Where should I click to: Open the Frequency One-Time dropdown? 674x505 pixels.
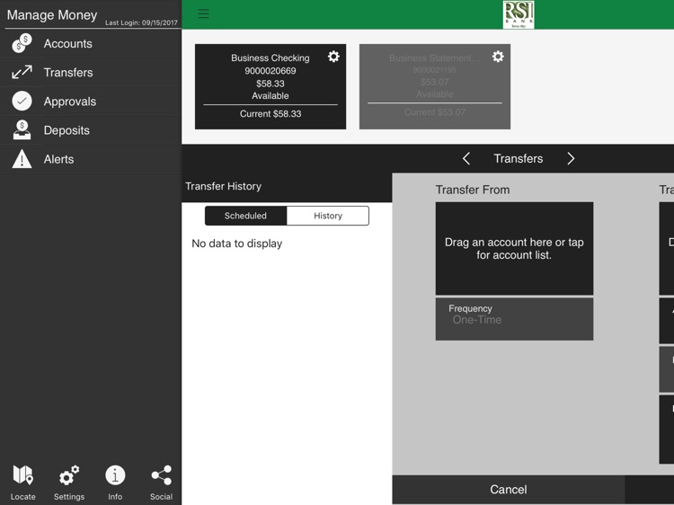(x=514, y=319)
